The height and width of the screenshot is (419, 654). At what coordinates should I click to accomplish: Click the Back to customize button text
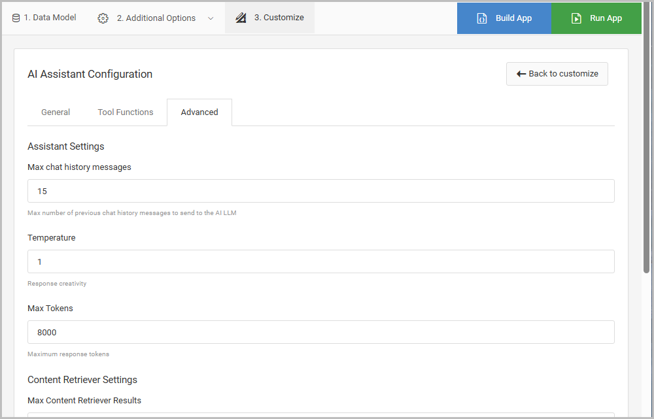[x=563, y=74]
